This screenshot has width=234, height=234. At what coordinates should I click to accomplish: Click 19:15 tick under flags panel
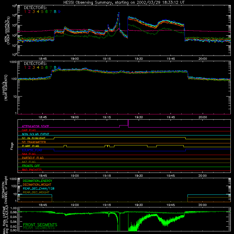point(107,176)
